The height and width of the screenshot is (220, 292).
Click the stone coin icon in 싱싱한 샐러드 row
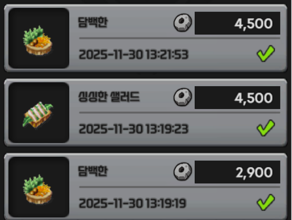tap(182, 97)
